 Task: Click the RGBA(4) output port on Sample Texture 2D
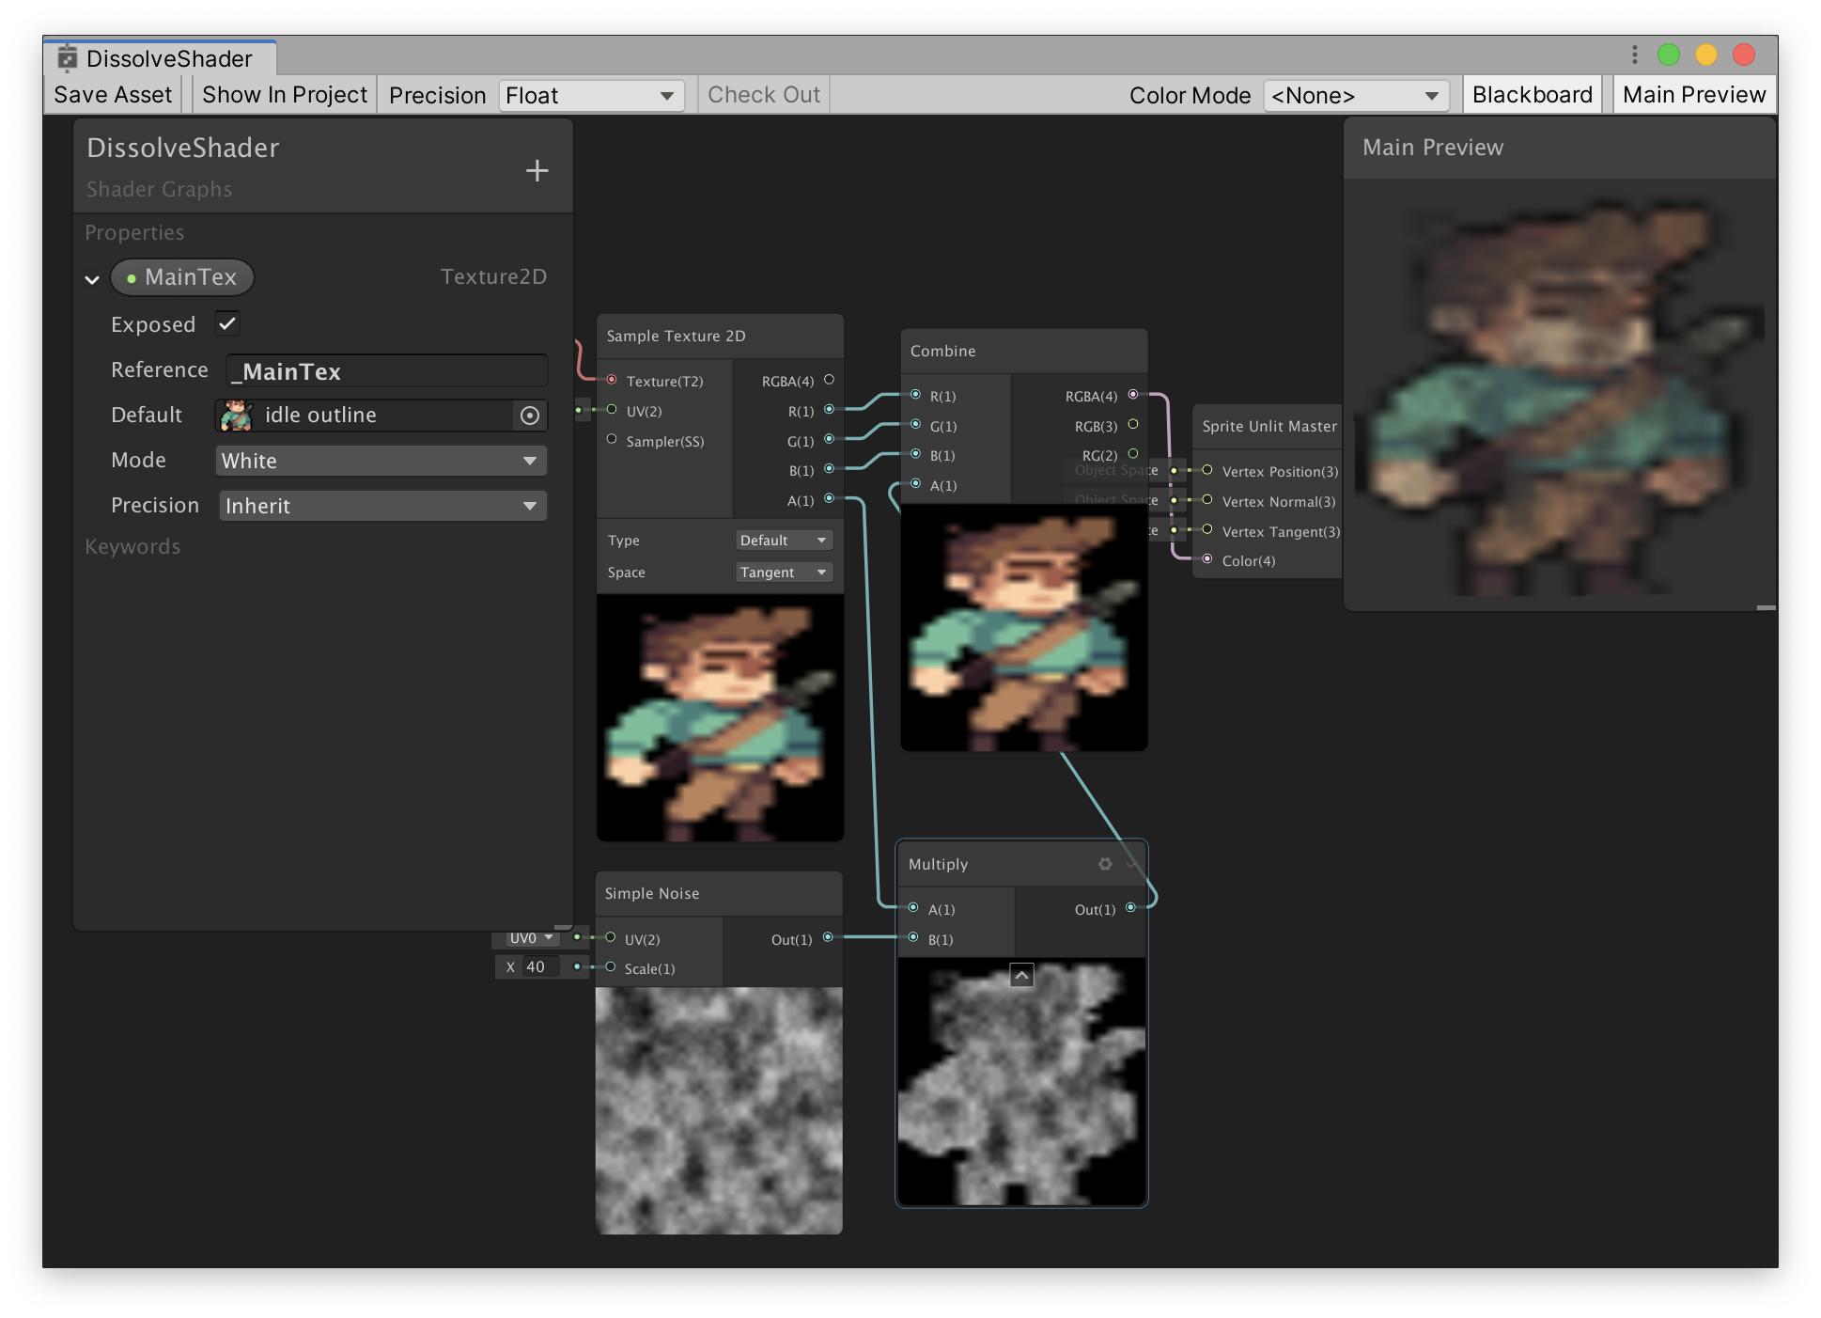click(829, 380)
